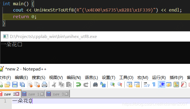This screenshot has height=109, width=190.
Task: Toggle synchronized vertical scrolling icon
Action: point(129,85)
